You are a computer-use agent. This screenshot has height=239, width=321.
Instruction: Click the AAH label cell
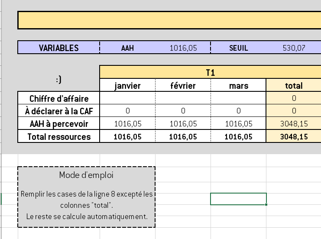click(127, 48)
